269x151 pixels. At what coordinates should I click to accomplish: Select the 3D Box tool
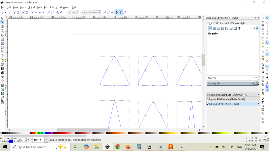pyautogui.click(x=2, y=43)
